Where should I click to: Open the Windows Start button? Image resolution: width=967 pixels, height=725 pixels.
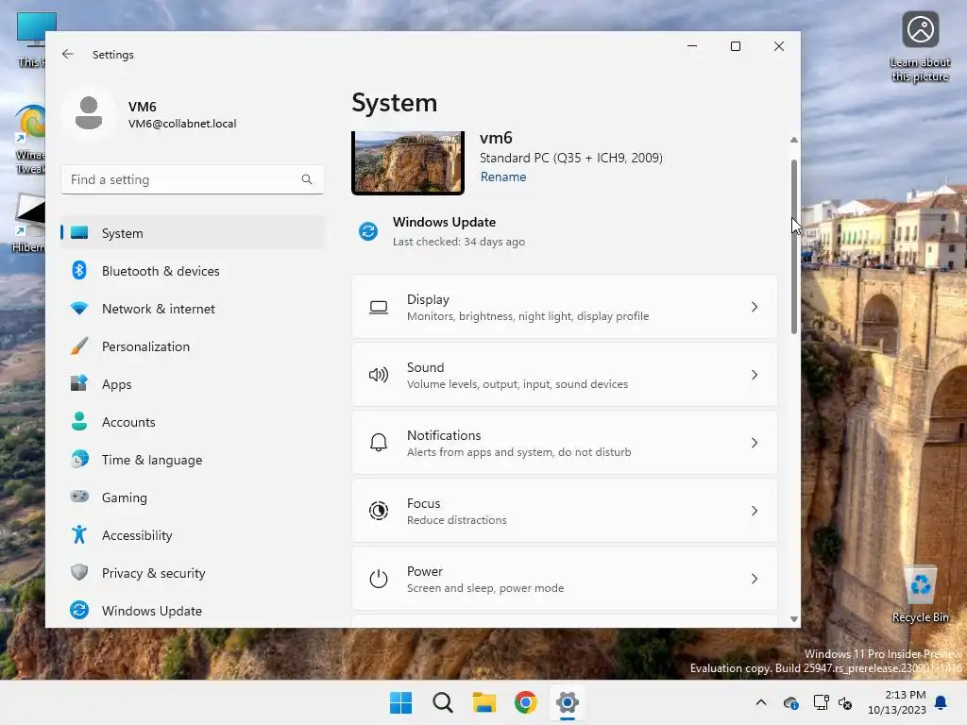pos(400,702)
